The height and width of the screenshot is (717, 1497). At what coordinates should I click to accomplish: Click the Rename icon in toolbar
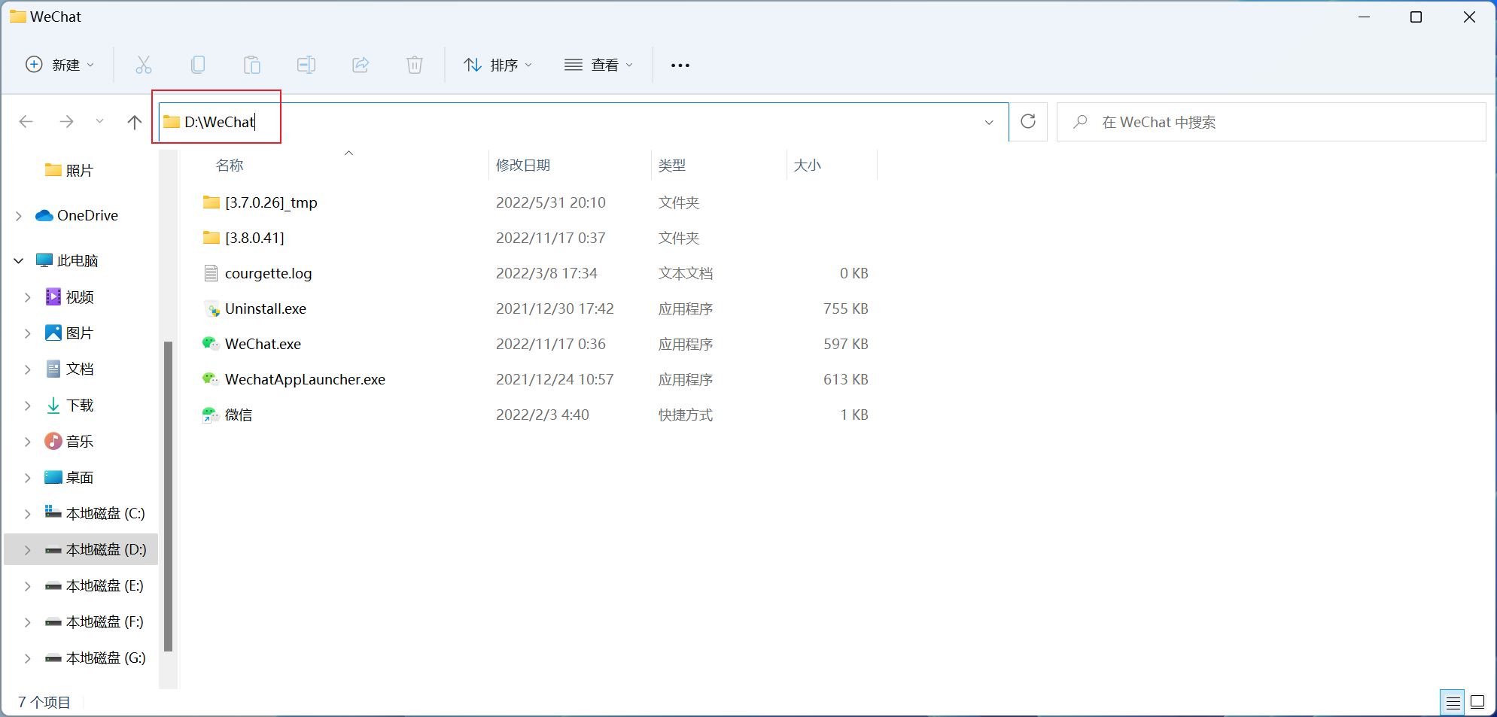point(306,65)
